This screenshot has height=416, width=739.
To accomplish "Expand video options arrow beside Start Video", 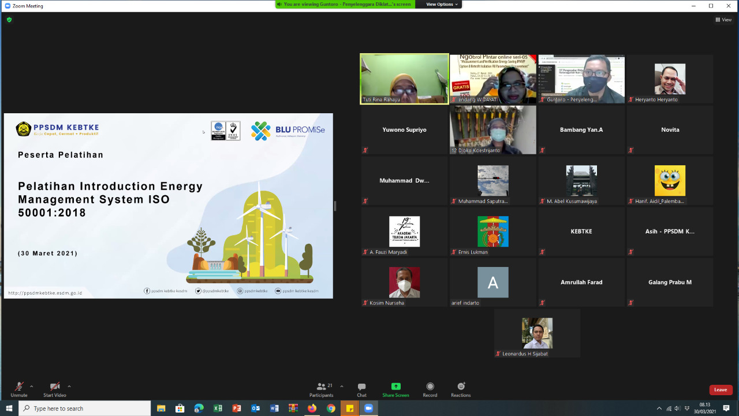I will (69, 386).
